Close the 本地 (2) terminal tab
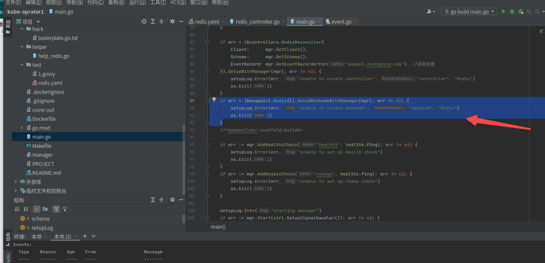The image size is (545, 263). click(x=75, y=236)
